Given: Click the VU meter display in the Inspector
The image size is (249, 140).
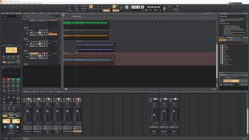Looking at the screenshot, I should [x=11, y=50].
